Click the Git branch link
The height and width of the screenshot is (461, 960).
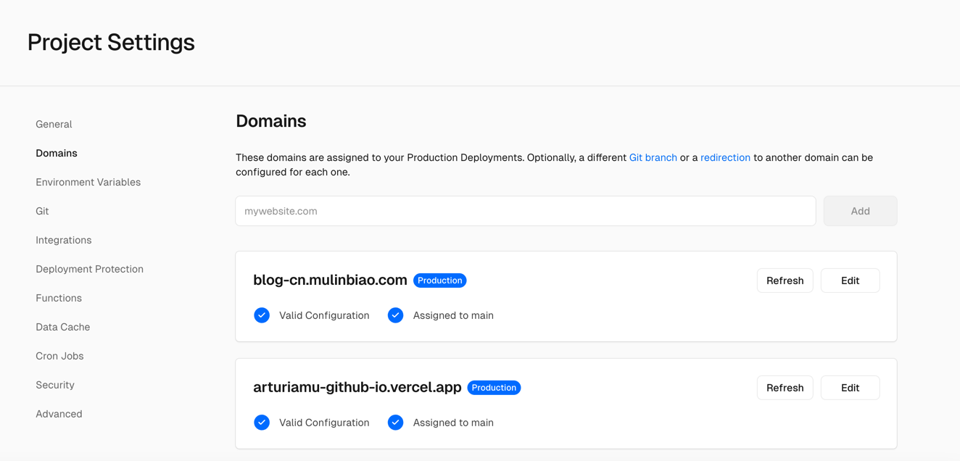coord(653,157)
